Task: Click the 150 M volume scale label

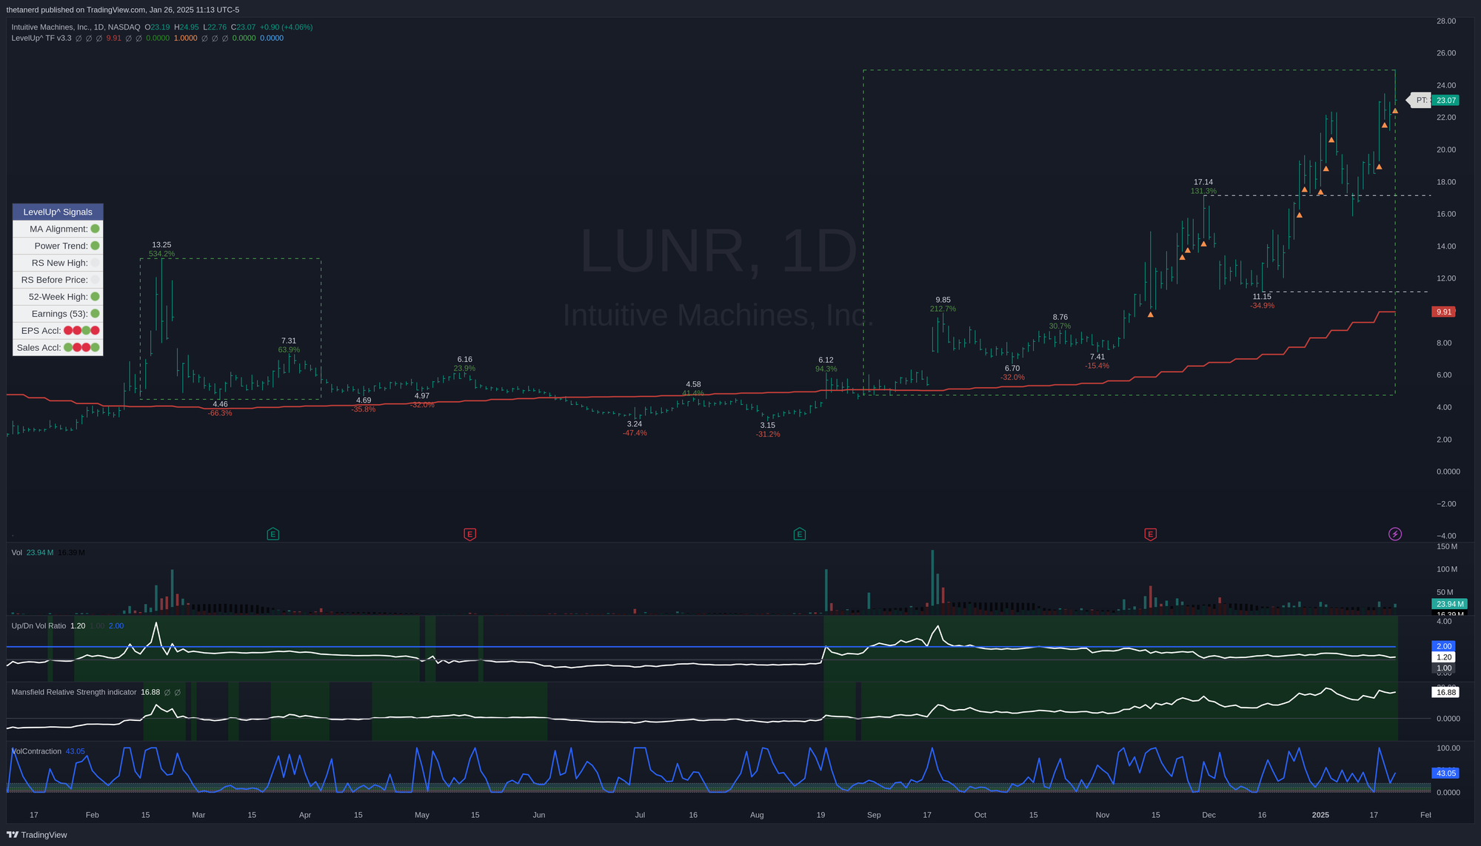Action: pos(1447,547)
